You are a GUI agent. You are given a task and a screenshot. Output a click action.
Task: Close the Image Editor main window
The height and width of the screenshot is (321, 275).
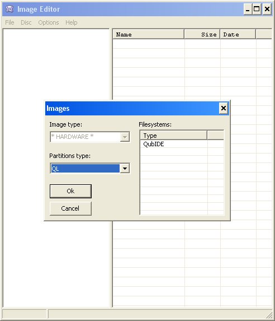click(267, 10)
